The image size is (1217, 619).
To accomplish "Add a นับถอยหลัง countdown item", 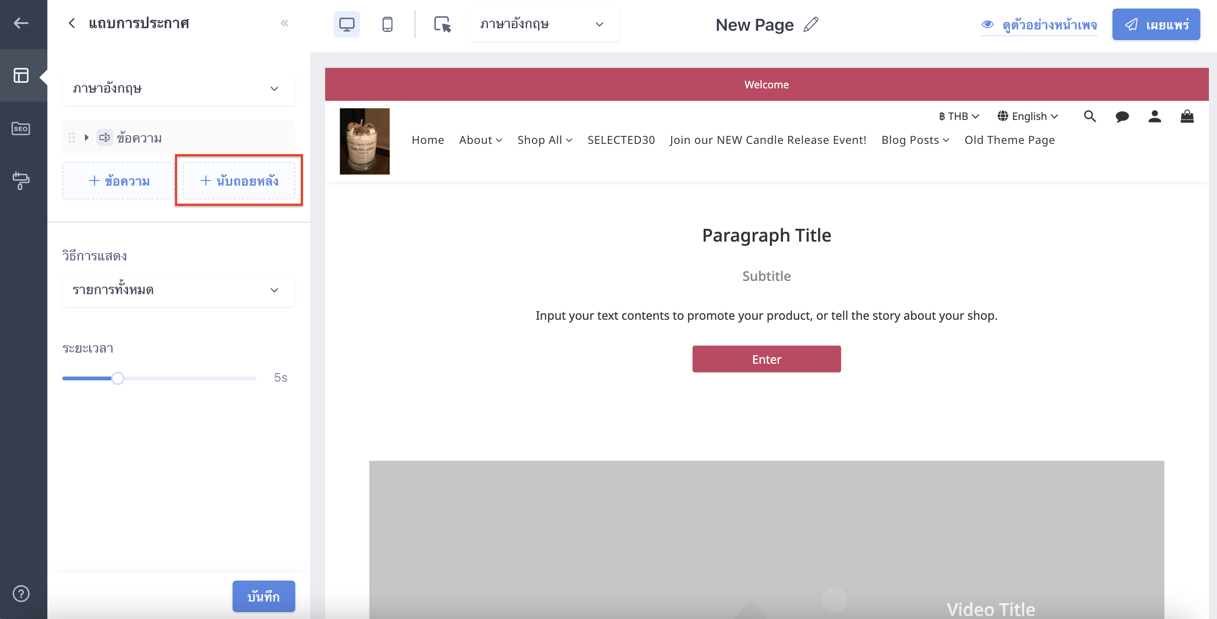I will [239, 181].
